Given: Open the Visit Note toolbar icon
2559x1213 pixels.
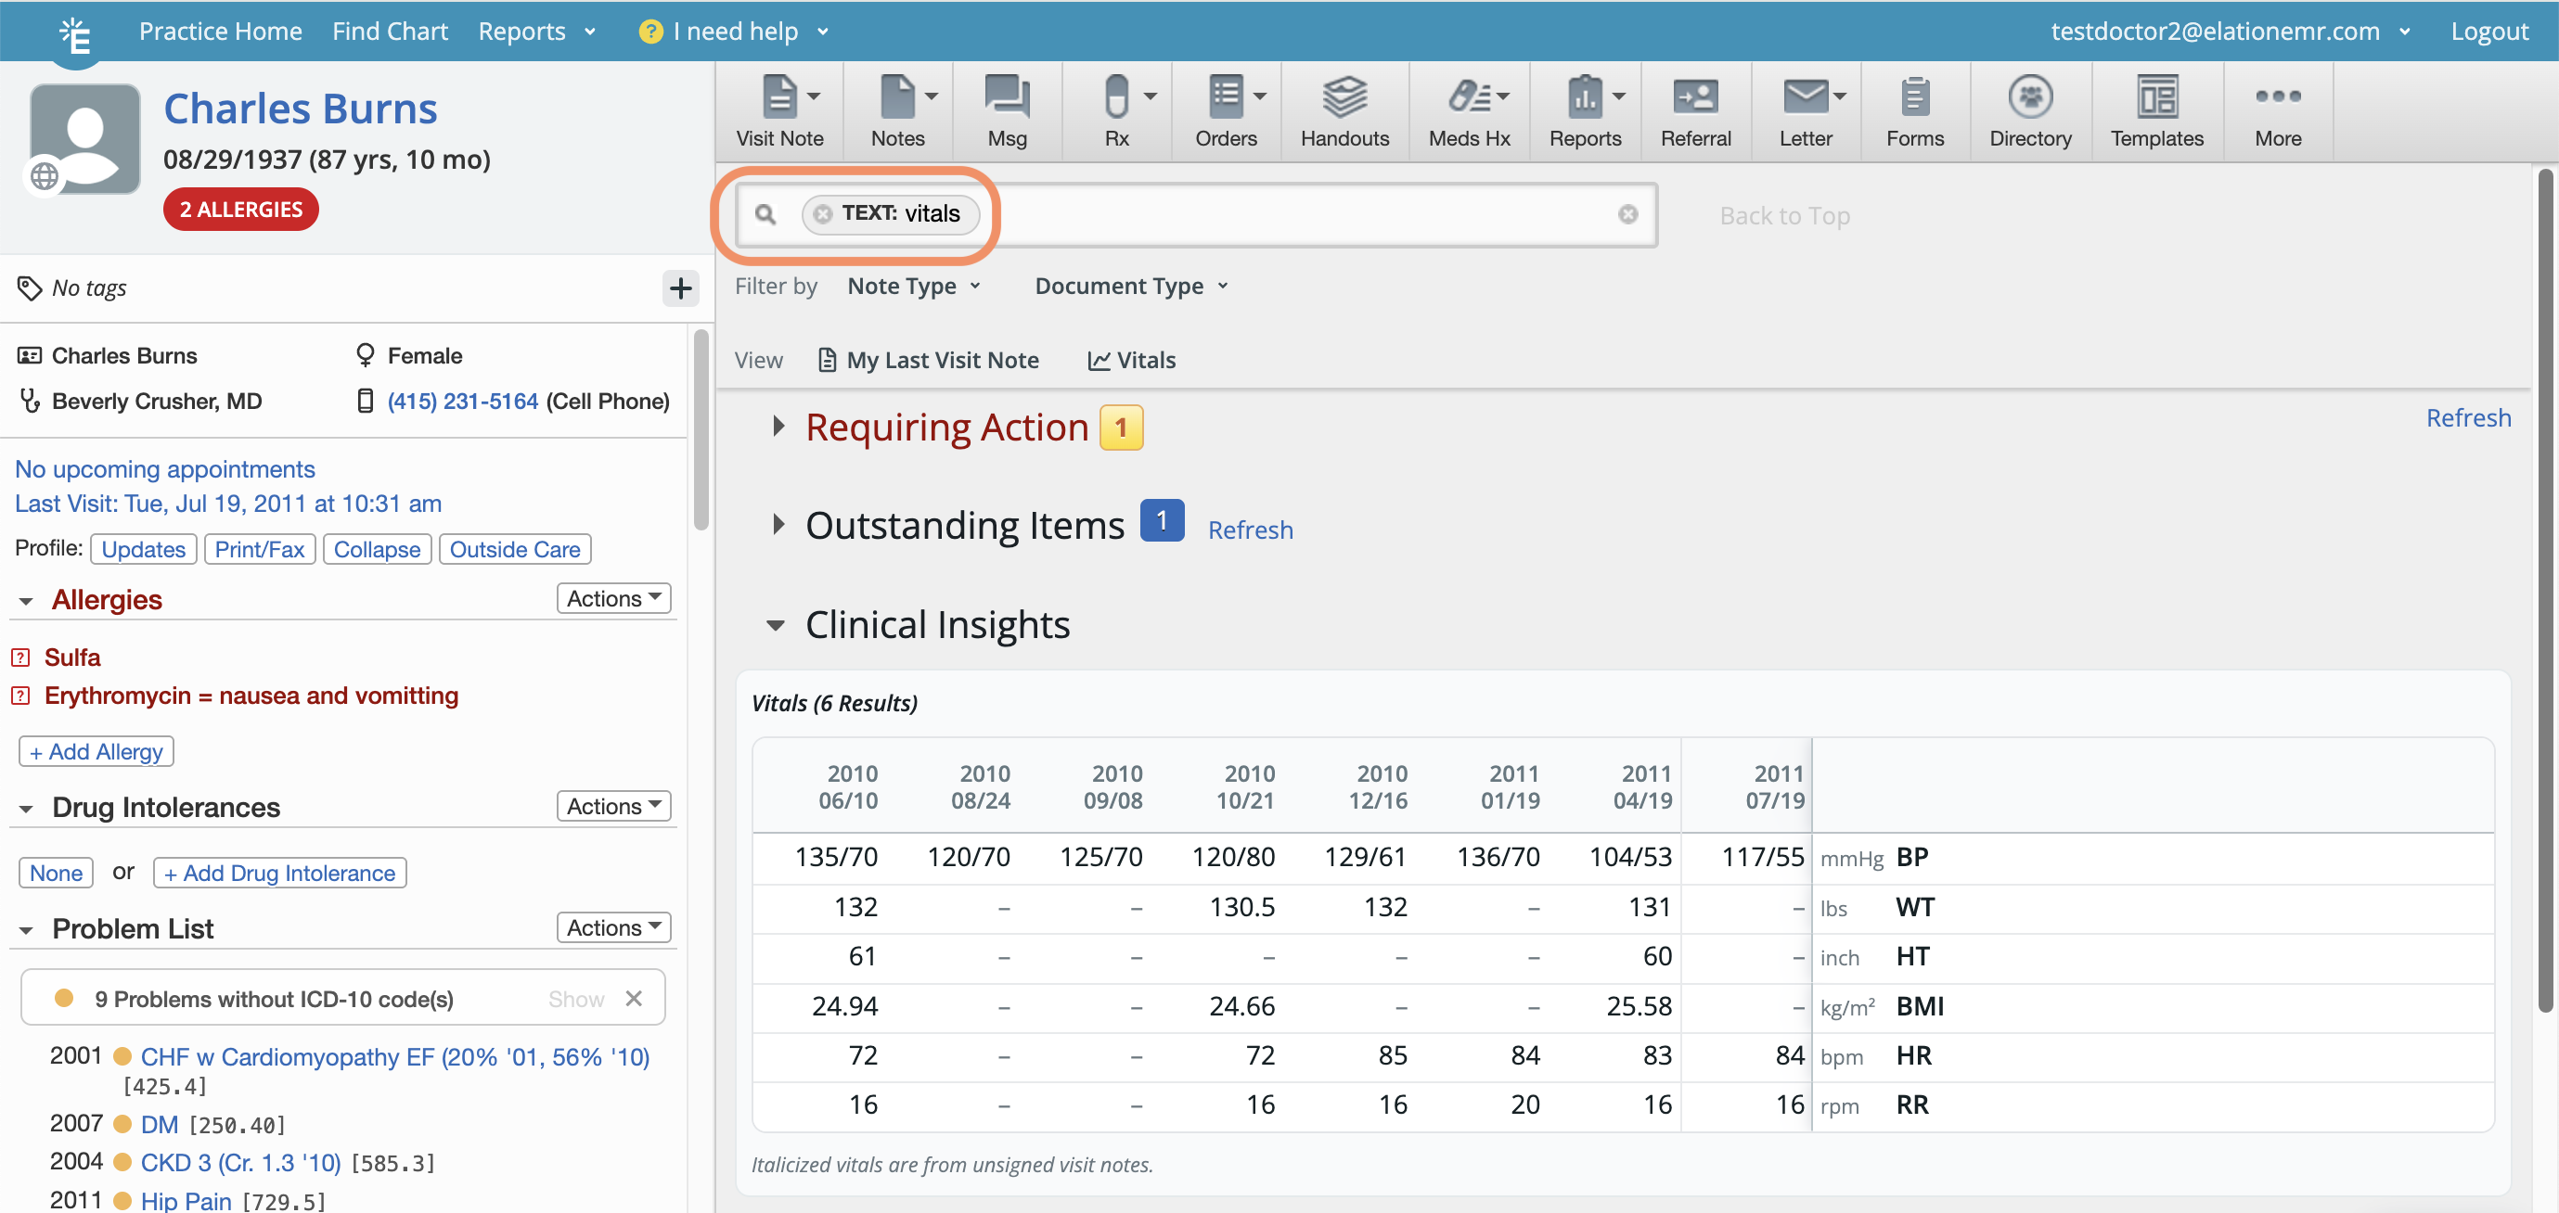Looking at the screenshot, I should pyautogui.click(x=778, y=111).
